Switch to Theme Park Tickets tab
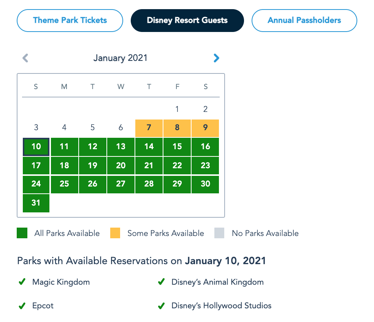The height and width of the screenshot is (322, 374). [70, 20]
